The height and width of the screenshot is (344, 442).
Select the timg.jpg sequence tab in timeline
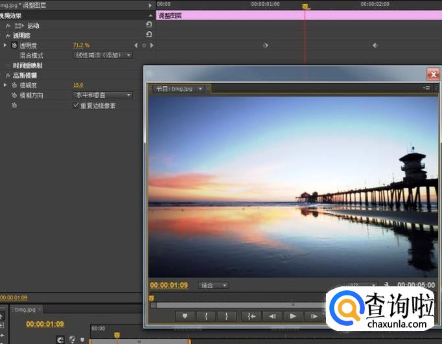click(x=26, y=310)
